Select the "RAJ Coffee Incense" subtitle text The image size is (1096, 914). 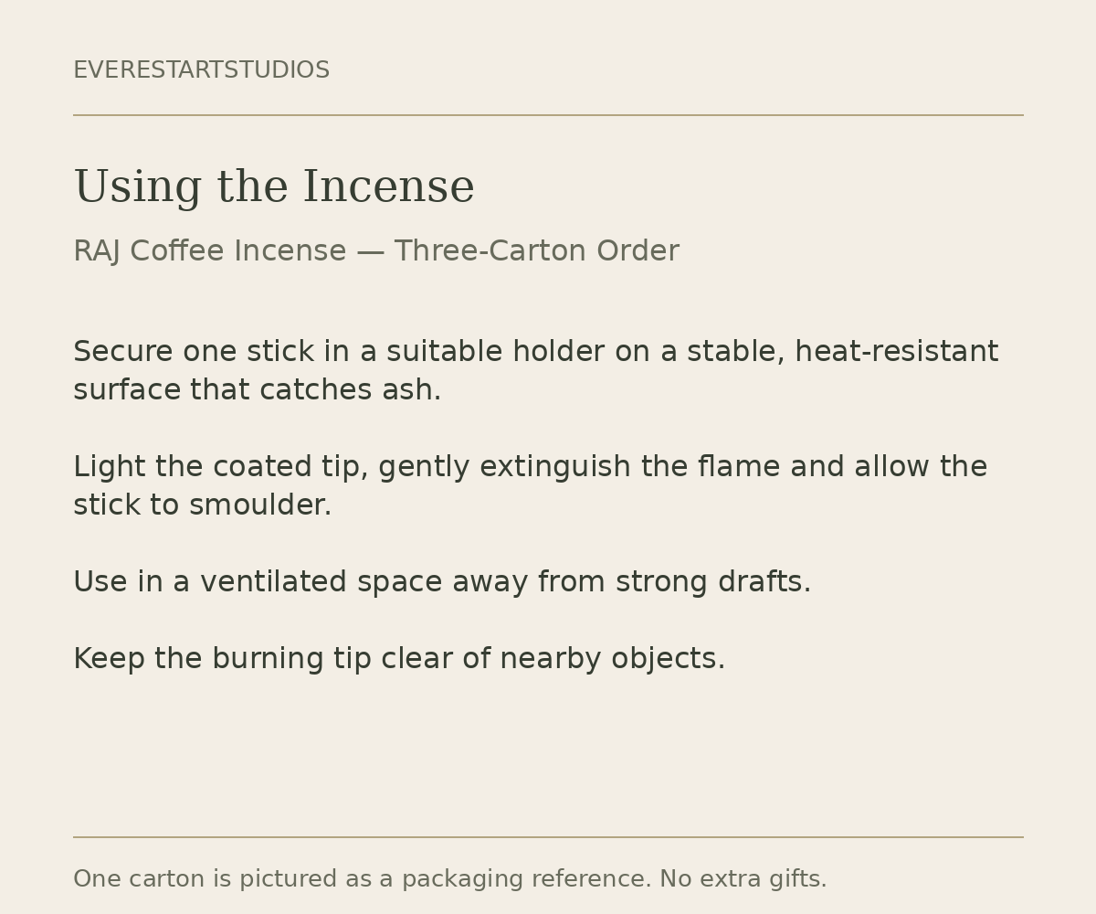click(210, 251)
